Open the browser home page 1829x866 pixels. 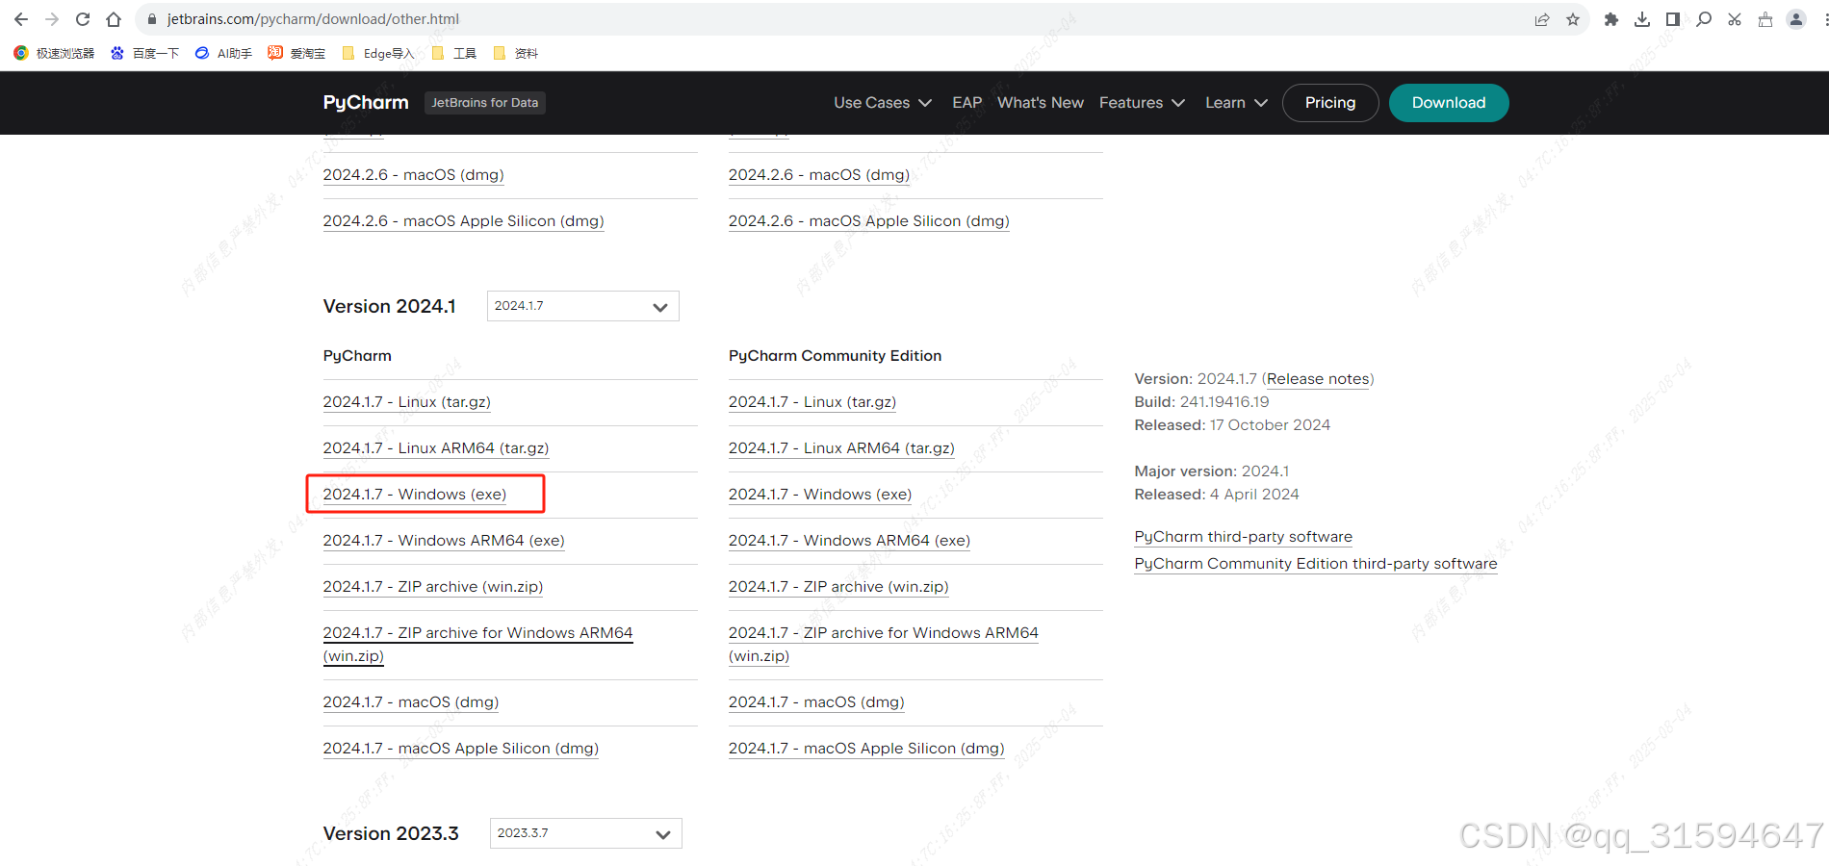tap(114, 19)
